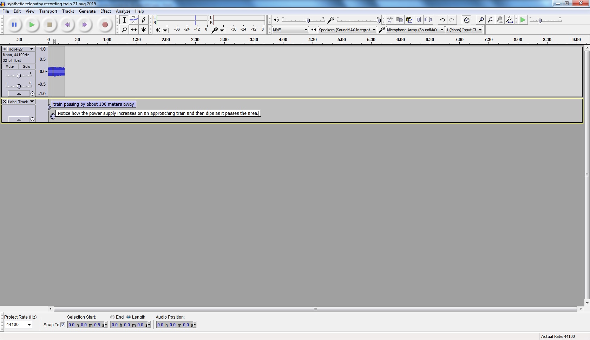Click the Trim audio icon
Screen dimensions: 590x340
419,20
